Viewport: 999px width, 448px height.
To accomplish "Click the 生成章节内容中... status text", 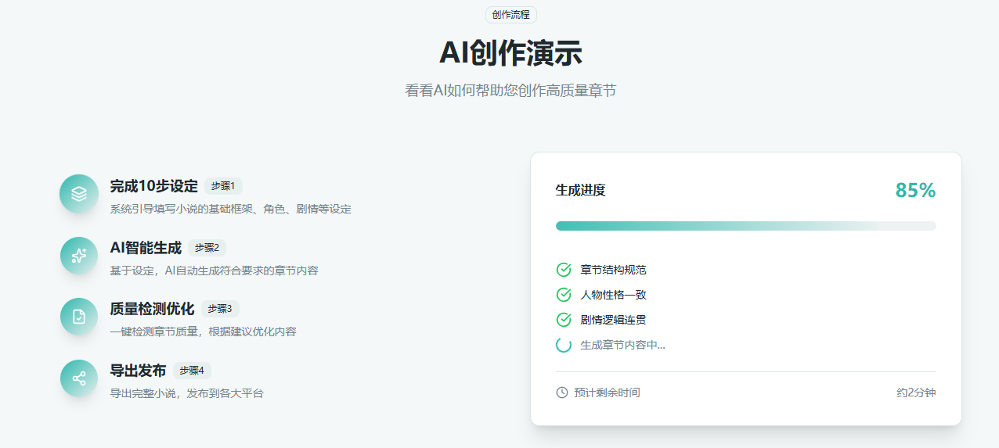I will point(623,345).
